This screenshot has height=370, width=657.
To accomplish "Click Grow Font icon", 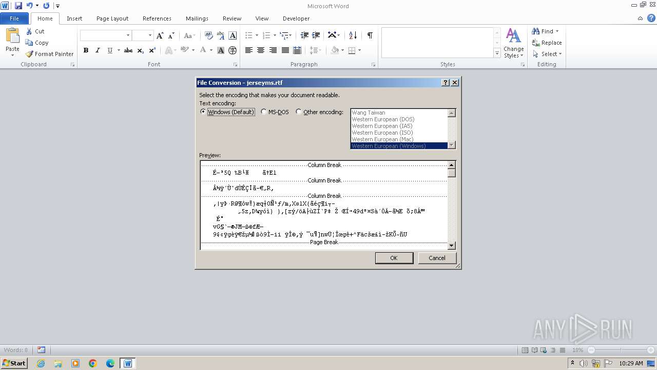I will [x=160, y=35].
